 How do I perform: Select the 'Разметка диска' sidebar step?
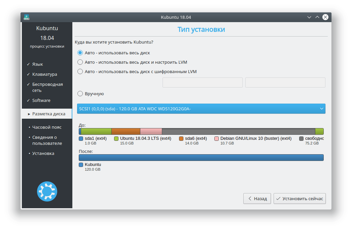pyautogui.click(x=47, y=114)
